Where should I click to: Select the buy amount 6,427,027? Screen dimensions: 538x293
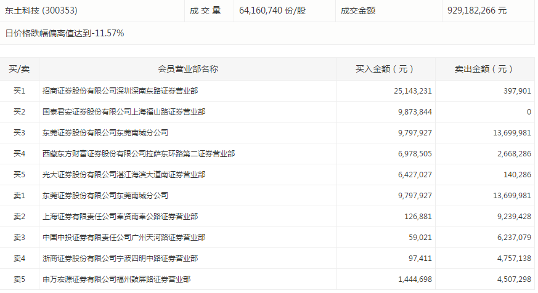pyautogui.click(x=415, y=174)
